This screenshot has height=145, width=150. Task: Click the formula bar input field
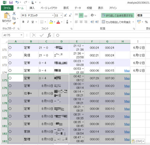pyautogui.click(x=102, y=35)
